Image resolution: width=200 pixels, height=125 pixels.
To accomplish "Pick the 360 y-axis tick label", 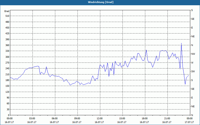I will click(x=7, y=45).
